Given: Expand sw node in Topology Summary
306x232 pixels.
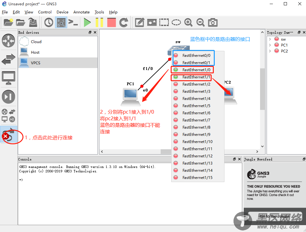Looking at the screenshot, I should [x=270, y=39].
